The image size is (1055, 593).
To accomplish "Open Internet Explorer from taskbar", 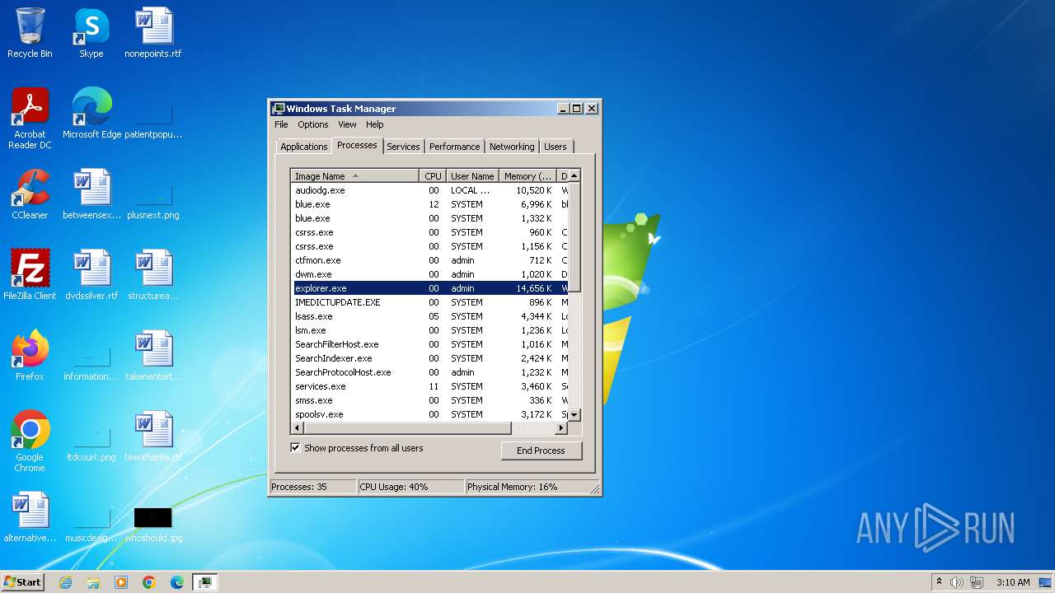I will [x=65, y=582].
